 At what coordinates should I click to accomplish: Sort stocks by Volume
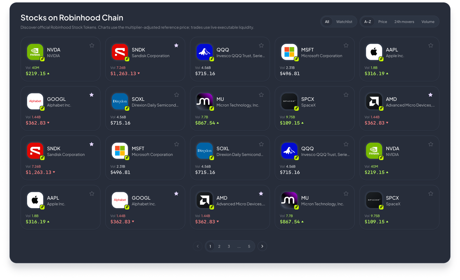[428, 22]
